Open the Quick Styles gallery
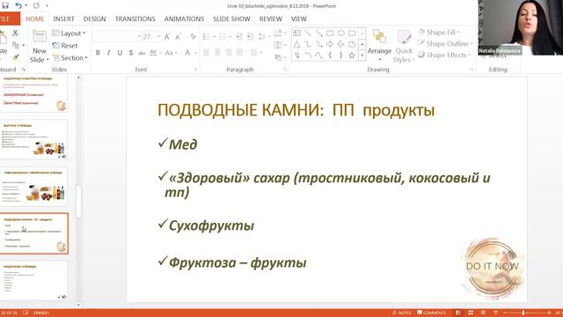This screenshot has height=317, width=563. point(404,46)
